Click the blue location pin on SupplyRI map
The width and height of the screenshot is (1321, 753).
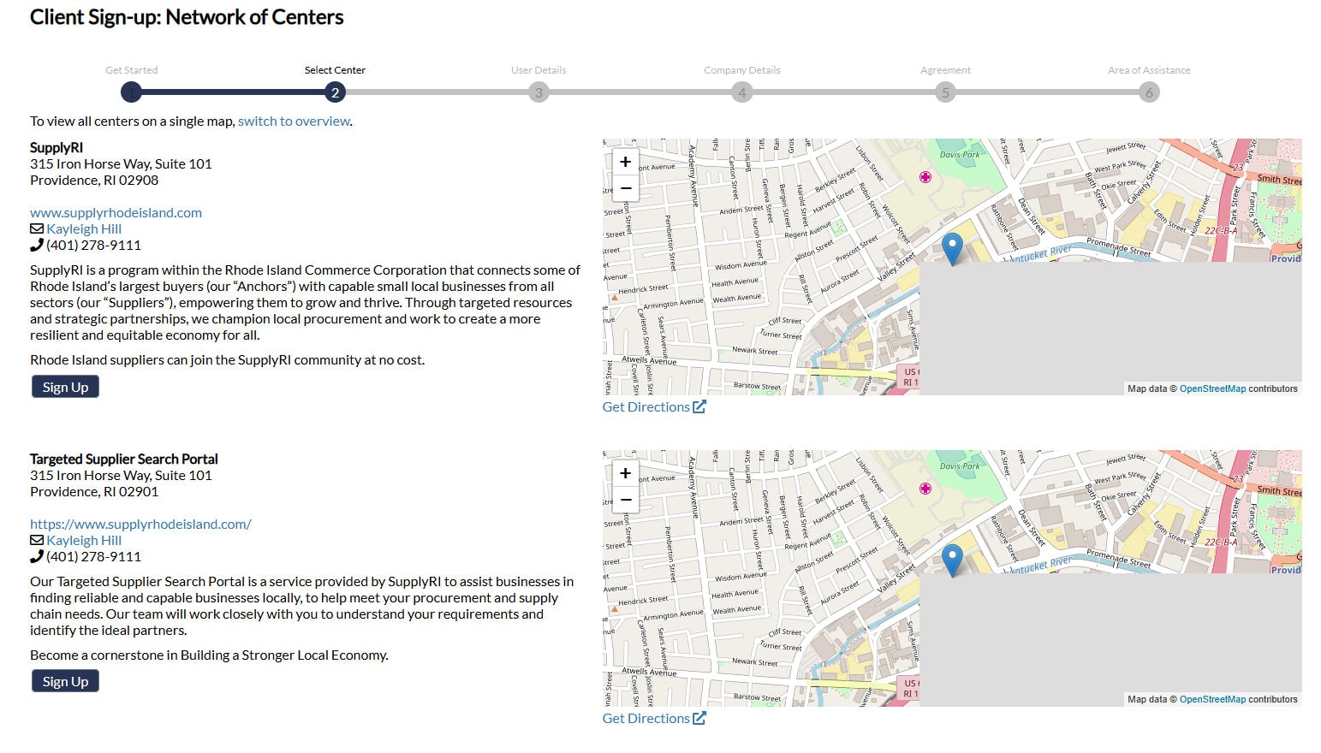click(x=952, y=248)
